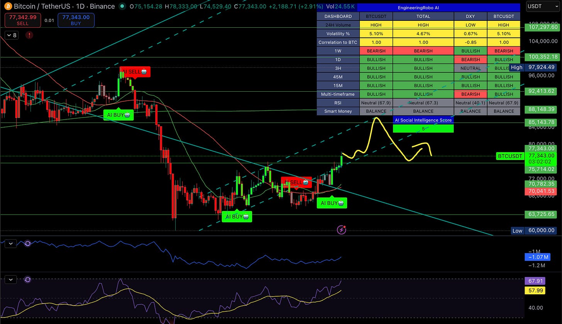The height and width of the screenshot is (324, 562).
Task: Click the NEUTRAL DXY 3H cell
Action: click(471, 68)
